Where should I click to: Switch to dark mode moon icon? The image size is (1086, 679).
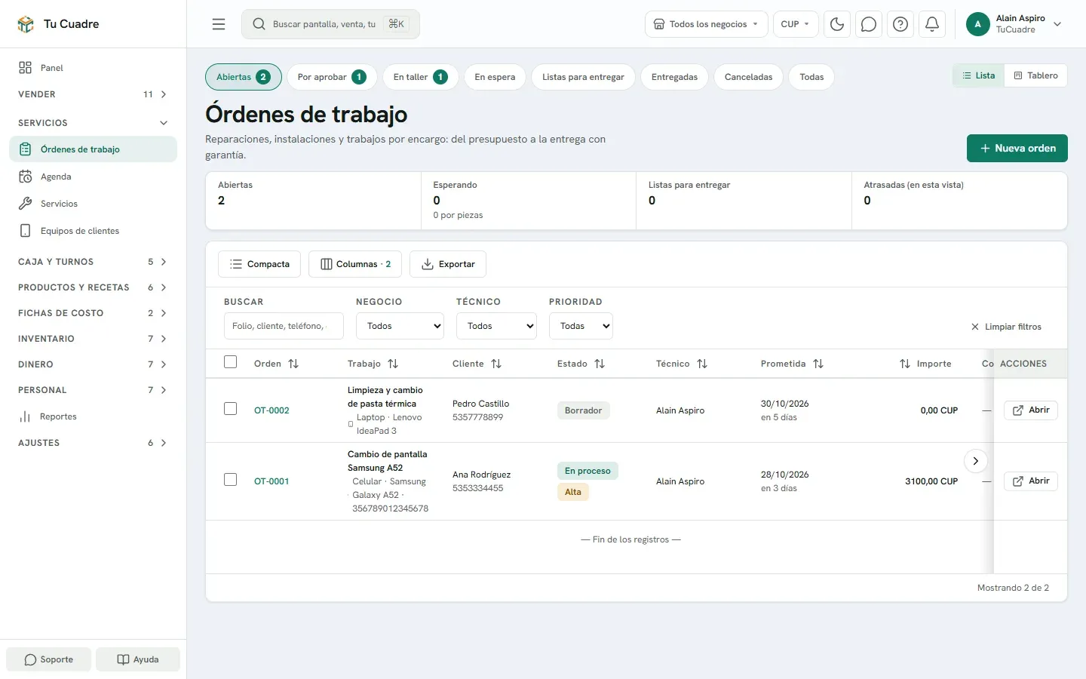(x=837, y=24)
